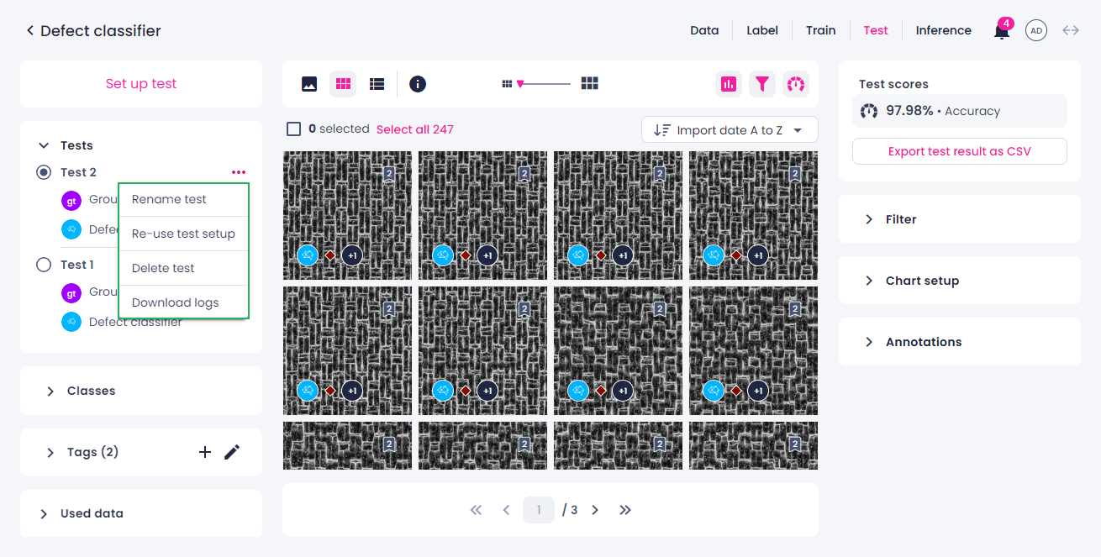Adjust the thumbnail size slider handle
The height and width of the screenshot is (557, 1101).
tap(520, 84)
